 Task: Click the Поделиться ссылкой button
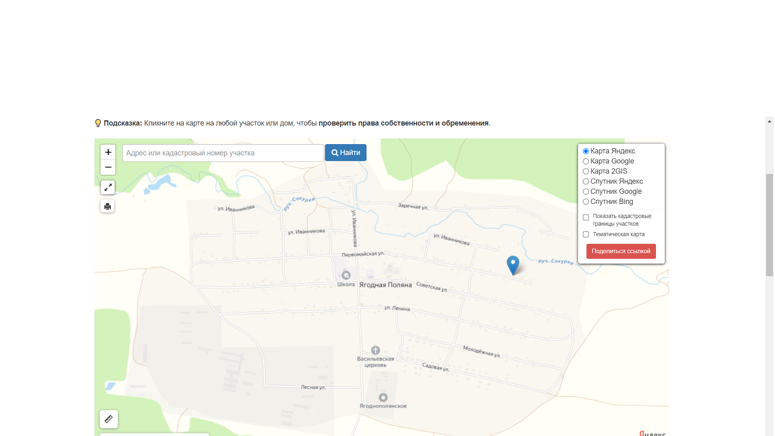621,251
